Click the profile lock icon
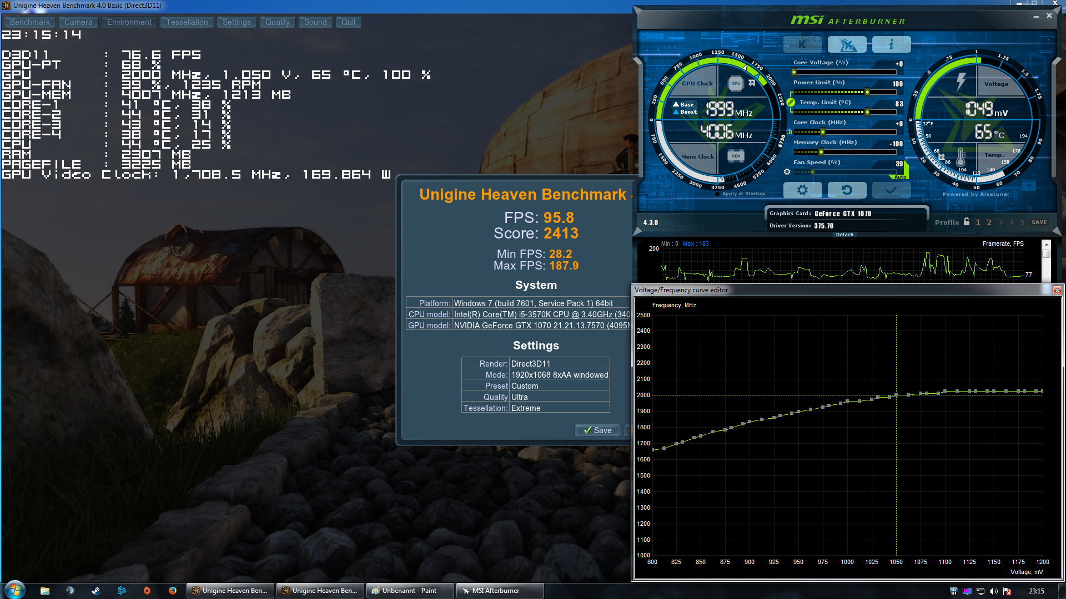The width and height of the screenshot is (1066, 599). [967, 222]
